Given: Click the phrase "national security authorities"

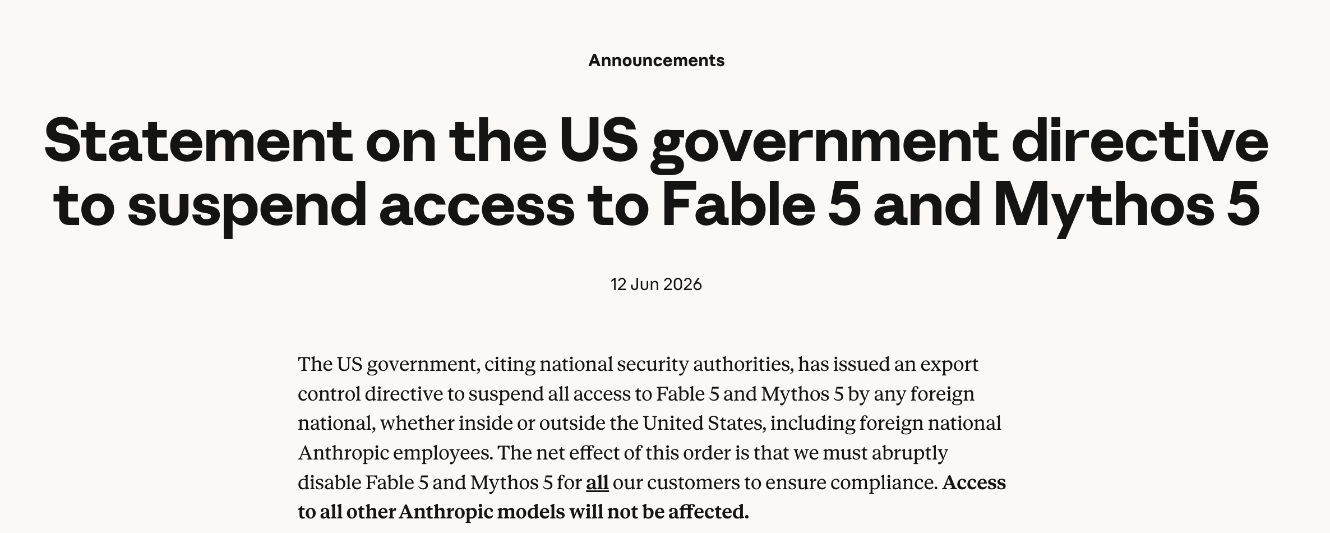Looking at the screenshot, I should [x=666, y=364].
